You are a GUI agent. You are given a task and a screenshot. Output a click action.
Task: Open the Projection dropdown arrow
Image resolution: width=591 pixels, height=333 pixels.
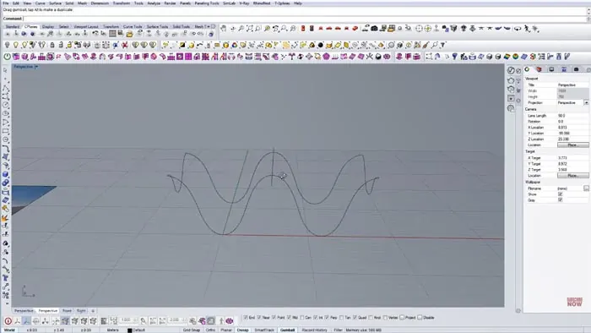point(586,102)
